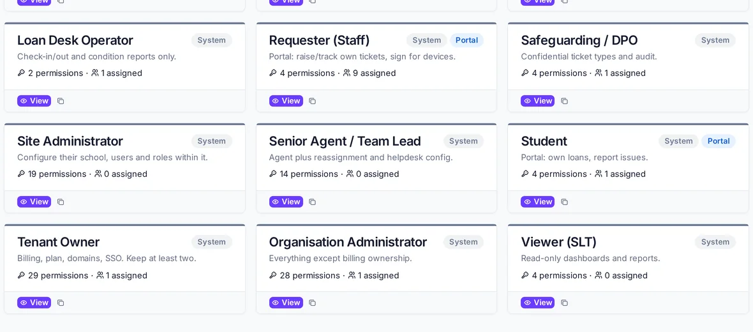Click the System badge on Tenant Owner
The image size is (753, 332).
[x=212, y=242]
